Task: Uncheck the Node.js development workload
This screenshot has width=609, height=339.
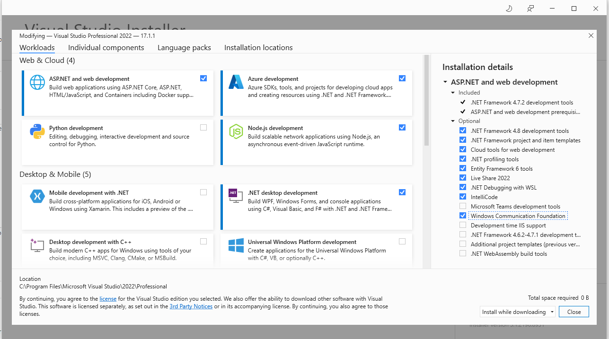Action: click(402, 127)
